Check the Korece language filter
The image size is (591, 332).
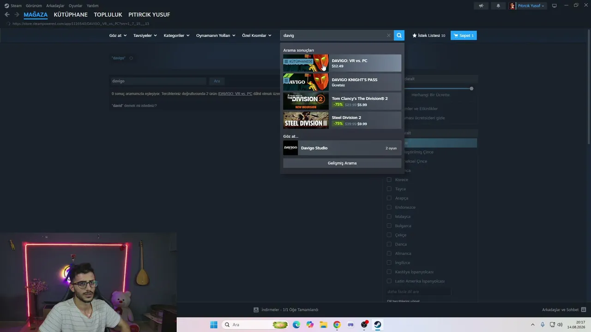pyautogui.click(x=389, y=180)
